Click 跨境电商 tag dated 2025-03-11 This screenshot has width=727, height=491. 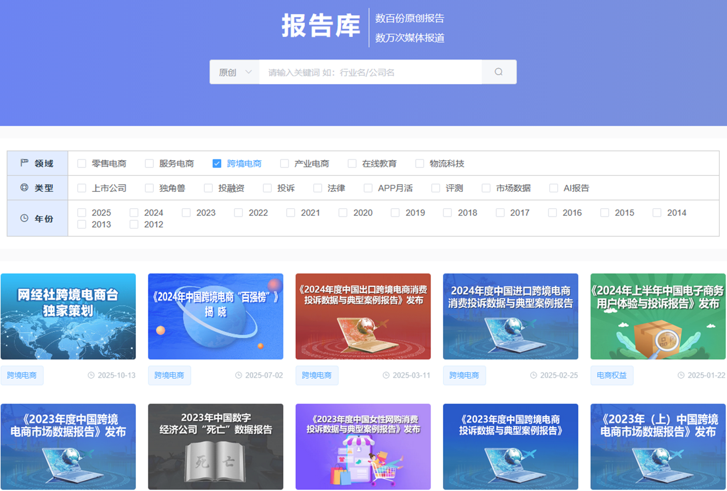317,375
